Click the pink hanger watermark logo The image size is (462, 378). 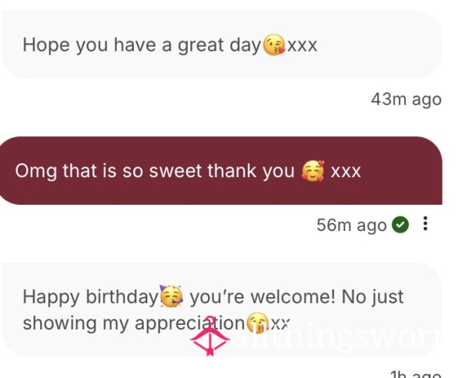(209, 336)
